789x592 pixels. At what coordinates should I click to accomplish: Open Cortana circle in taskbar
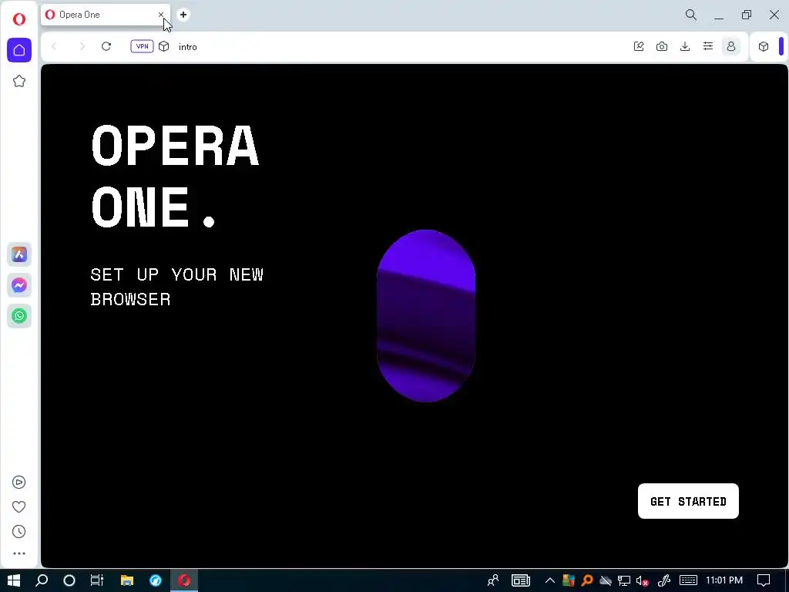(x=69, y=580)
